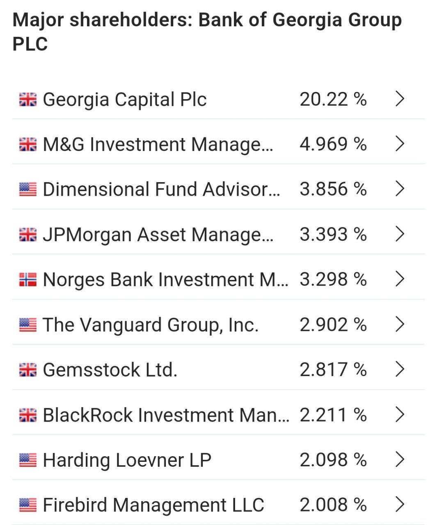The width and height of the screenshot is (437, 525).
Task: Click the UK flag next to Gemsstock Ltd.
Action: click(27, 370)
